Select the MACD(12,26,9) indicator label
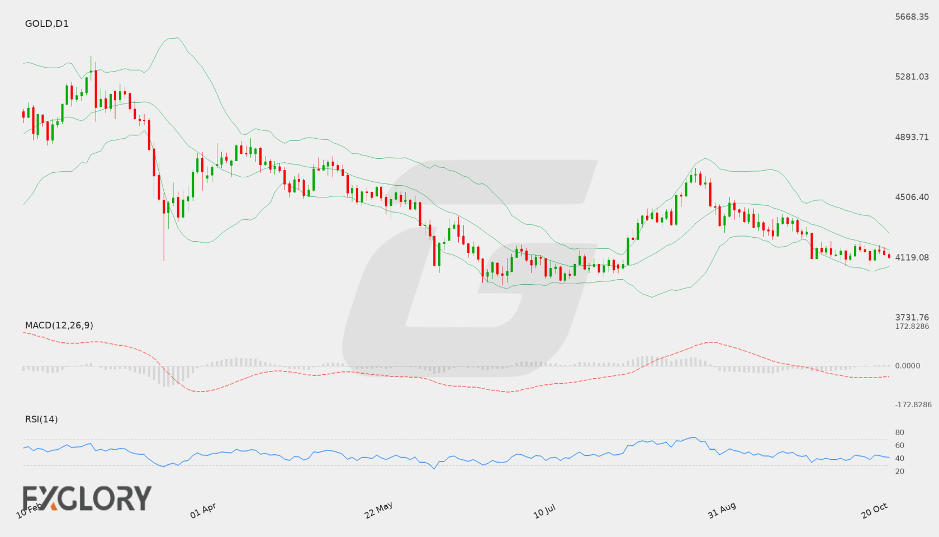Viewport: 939px width, 537px height. pos(59,325)
